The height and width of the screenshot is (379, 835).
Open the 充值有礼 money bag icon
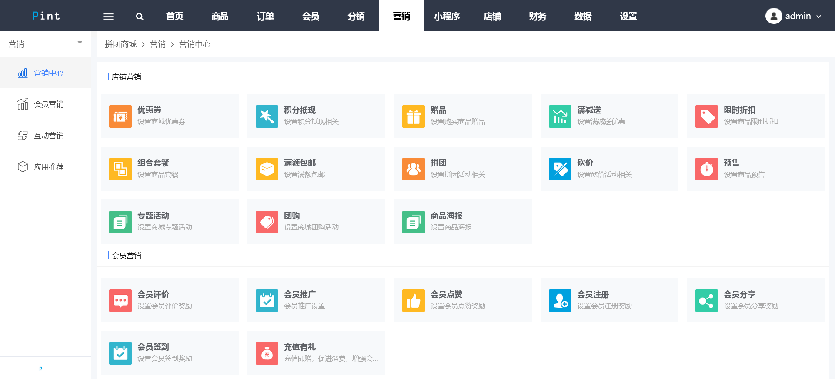267,353
